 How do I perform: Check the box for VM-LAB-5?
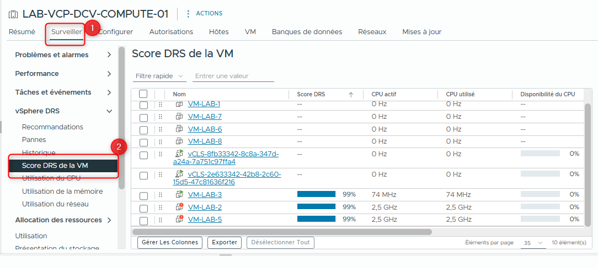(x=143, y=221)
